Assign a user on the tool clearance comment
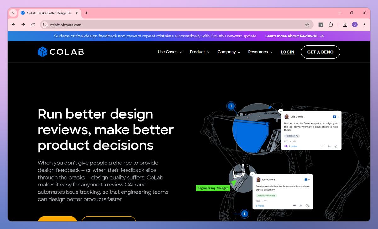Image resolution: width=378 pixels, height=229 pixels. [301, 206]
